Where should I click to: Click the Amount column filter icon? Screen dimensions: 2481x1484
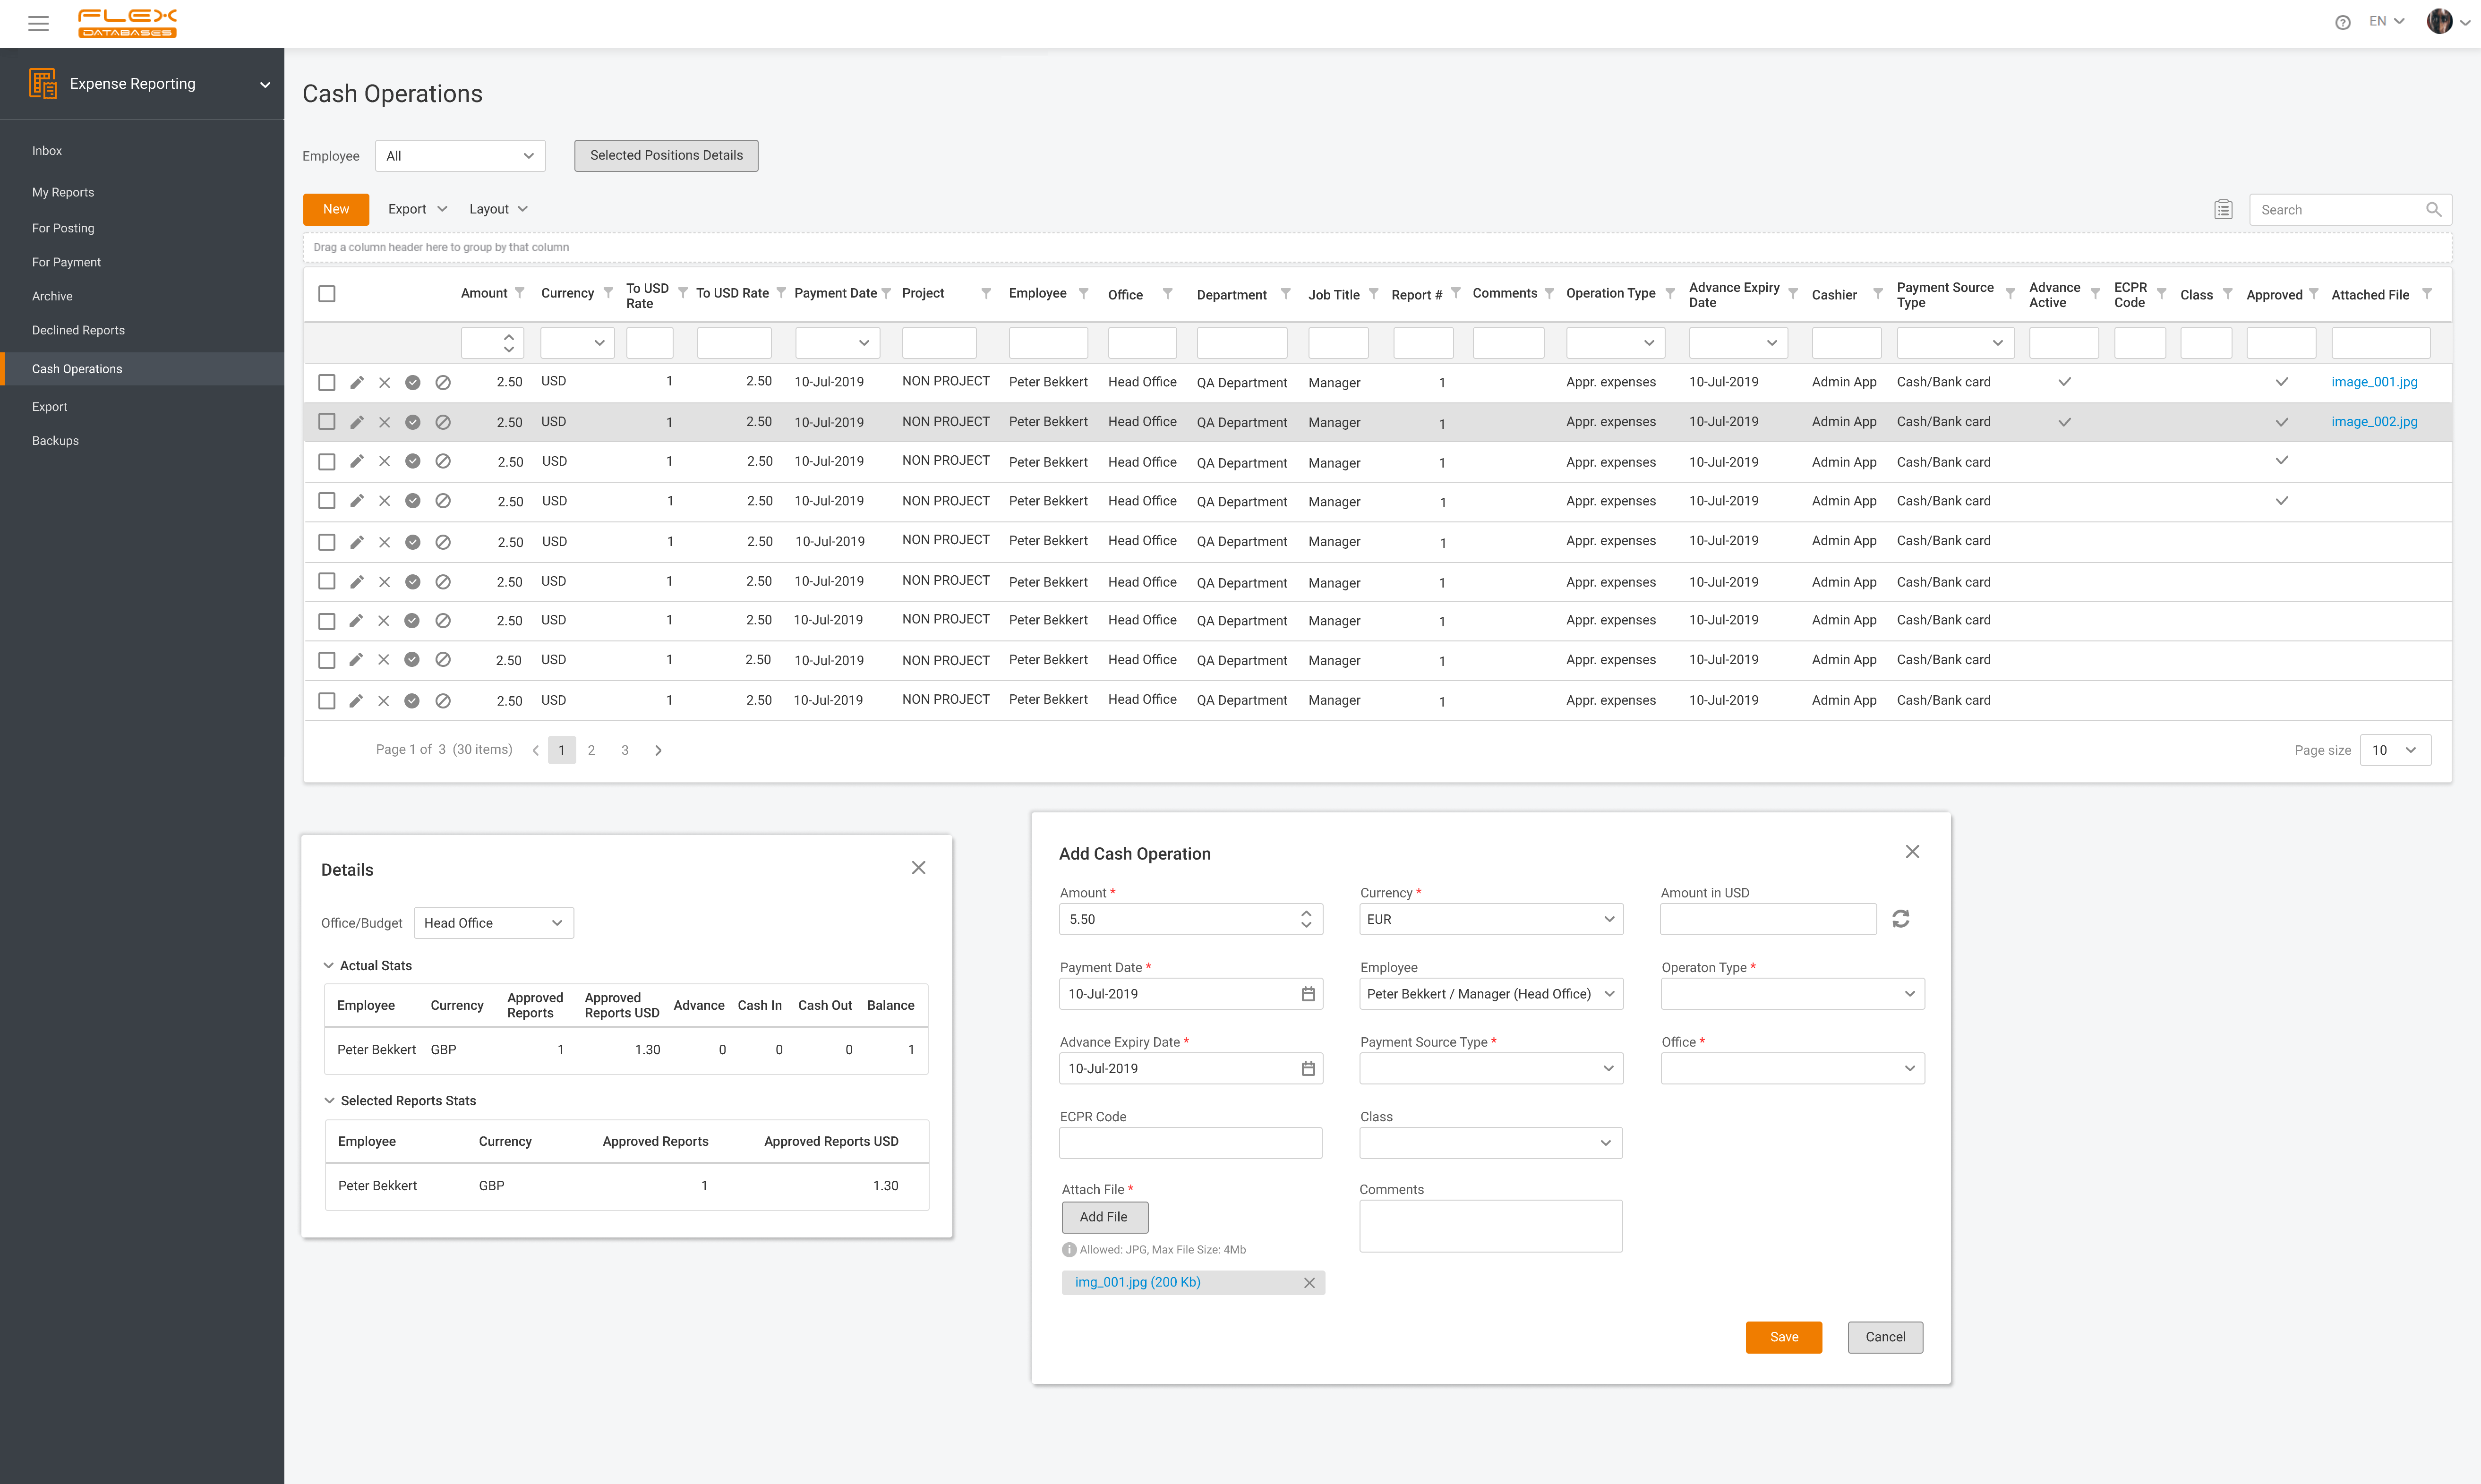pos(519,293)
